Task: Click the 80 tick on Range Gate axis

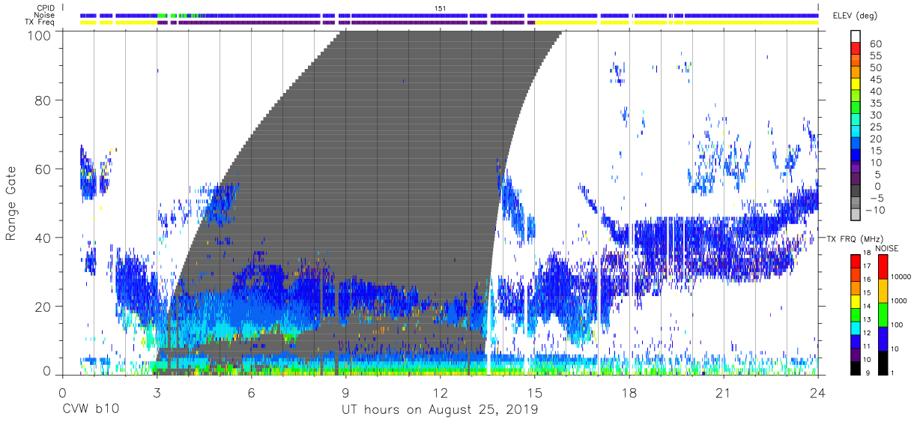Action: coord(44,100)
